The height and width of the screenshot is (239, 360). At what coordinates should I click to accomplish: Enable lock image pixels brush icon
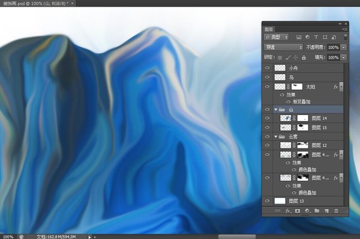click(x=287, y=58)
